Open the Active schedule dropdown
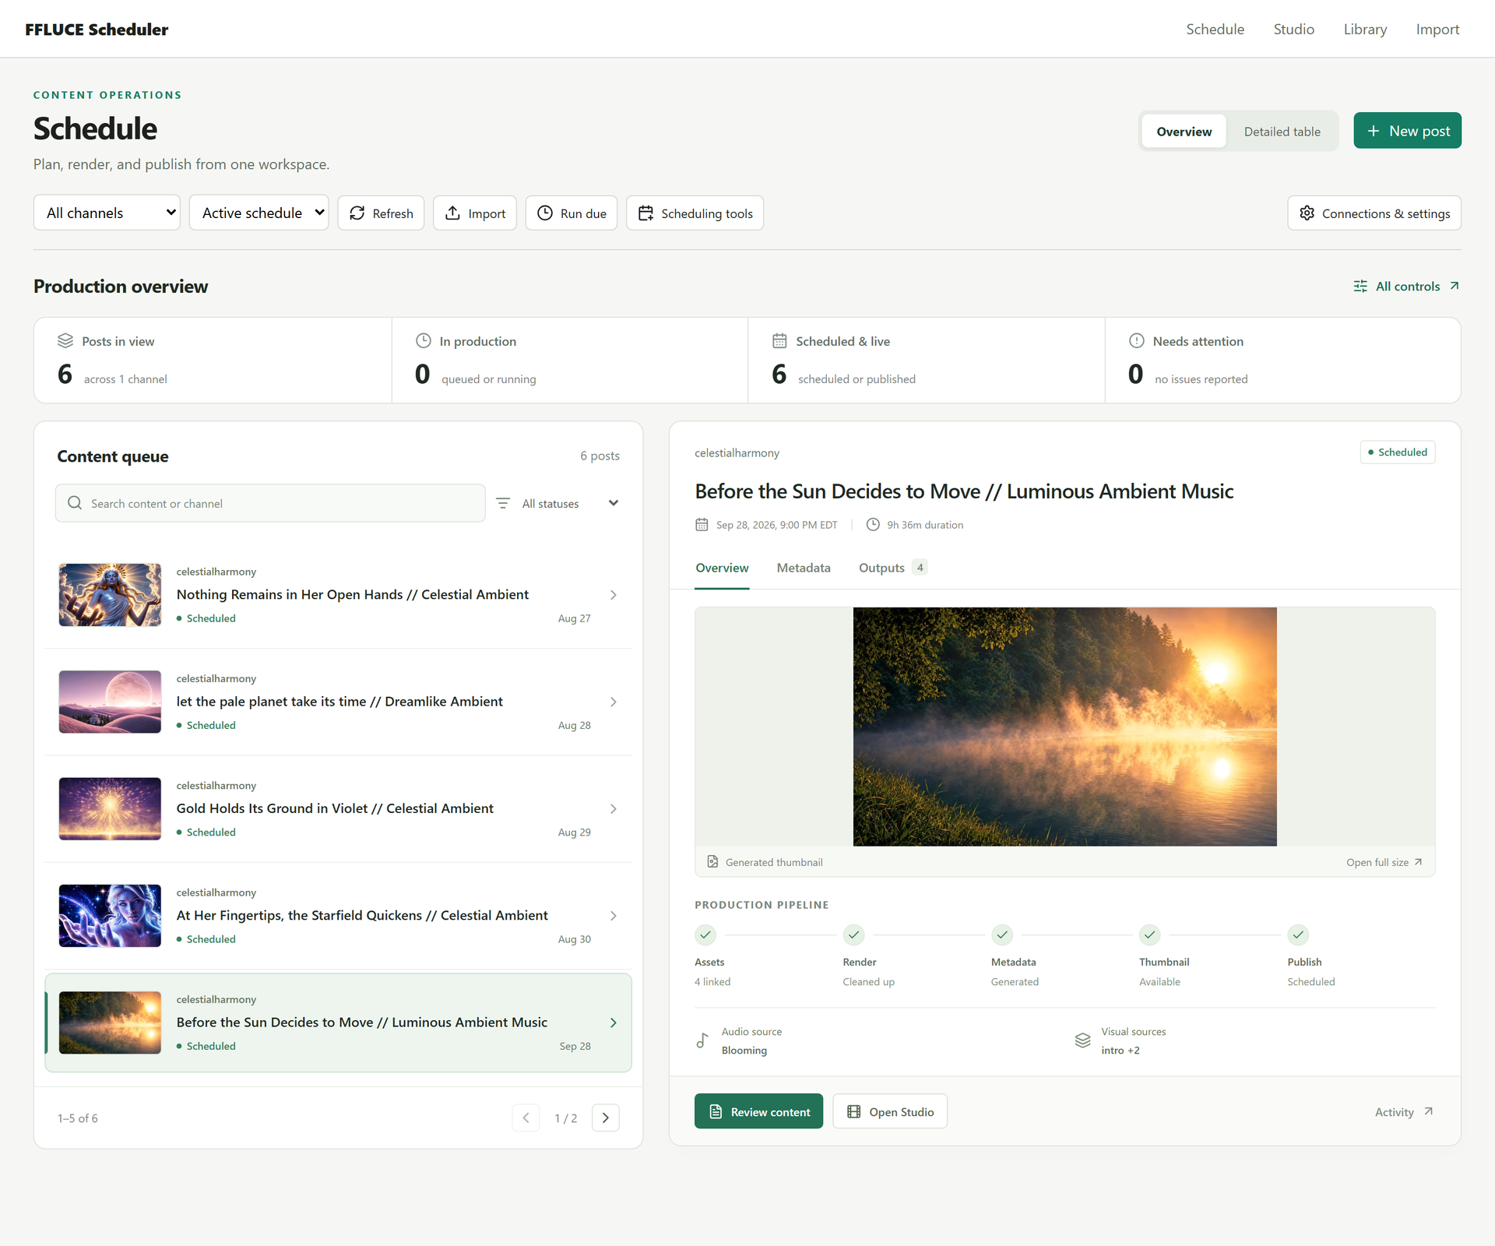1495x1246 pixels. [259, 213]
